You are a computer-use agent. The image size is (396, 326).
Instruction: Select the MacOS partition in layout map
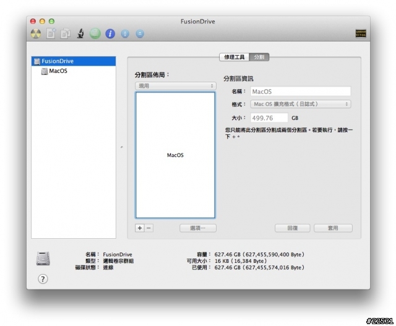(175, 155)
